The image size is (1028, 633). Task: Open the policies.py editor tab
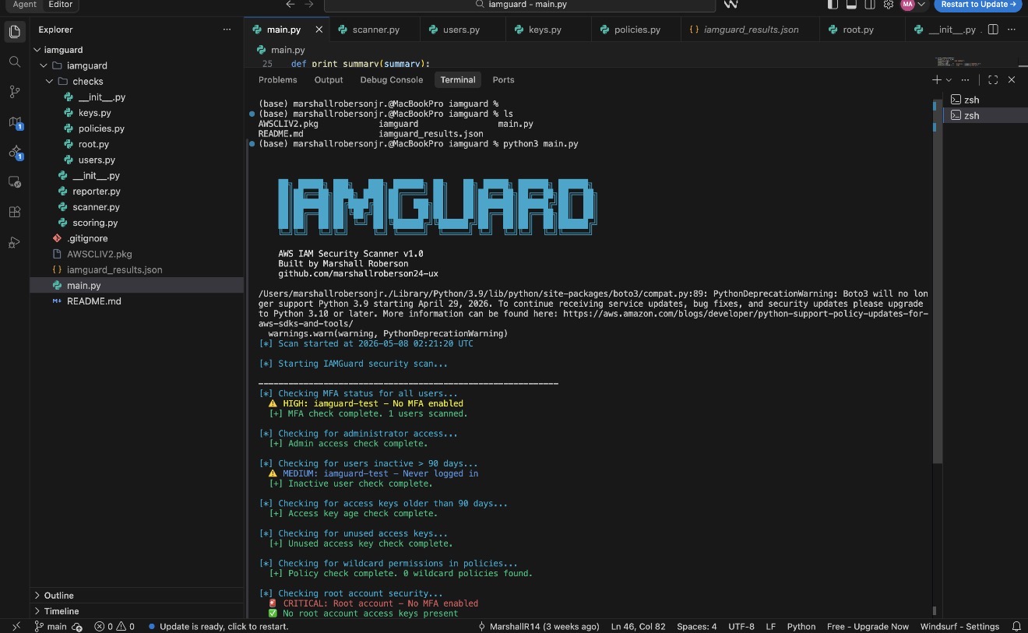click(x=637, y=30)
